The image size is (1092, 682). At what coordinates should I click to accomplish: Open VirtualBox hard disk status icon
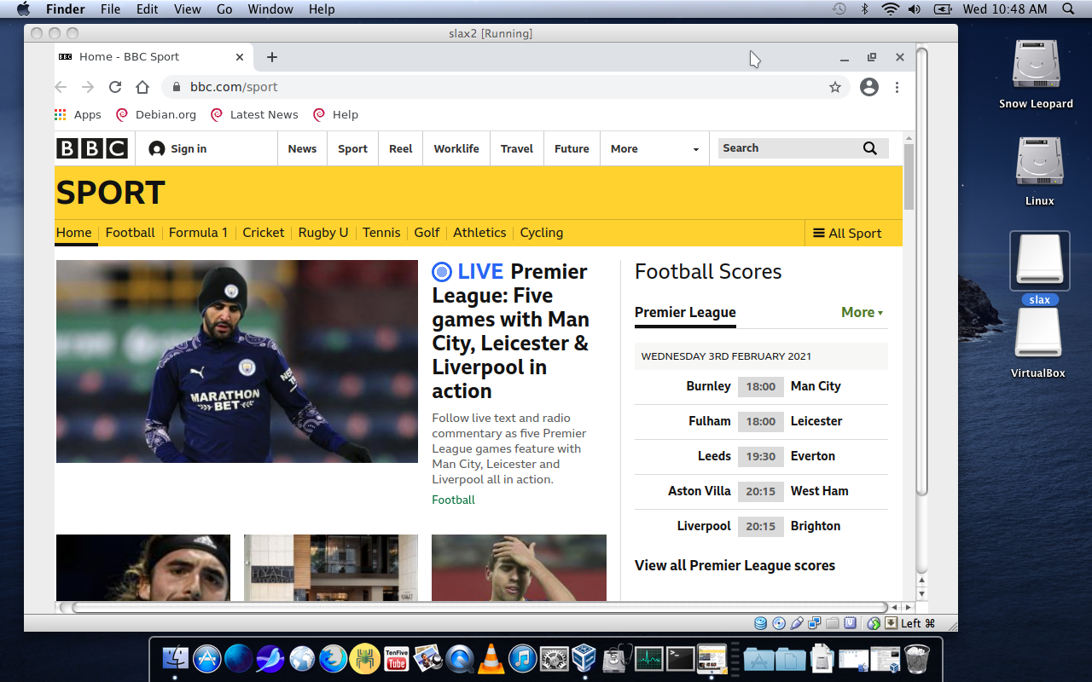point(760,623)
